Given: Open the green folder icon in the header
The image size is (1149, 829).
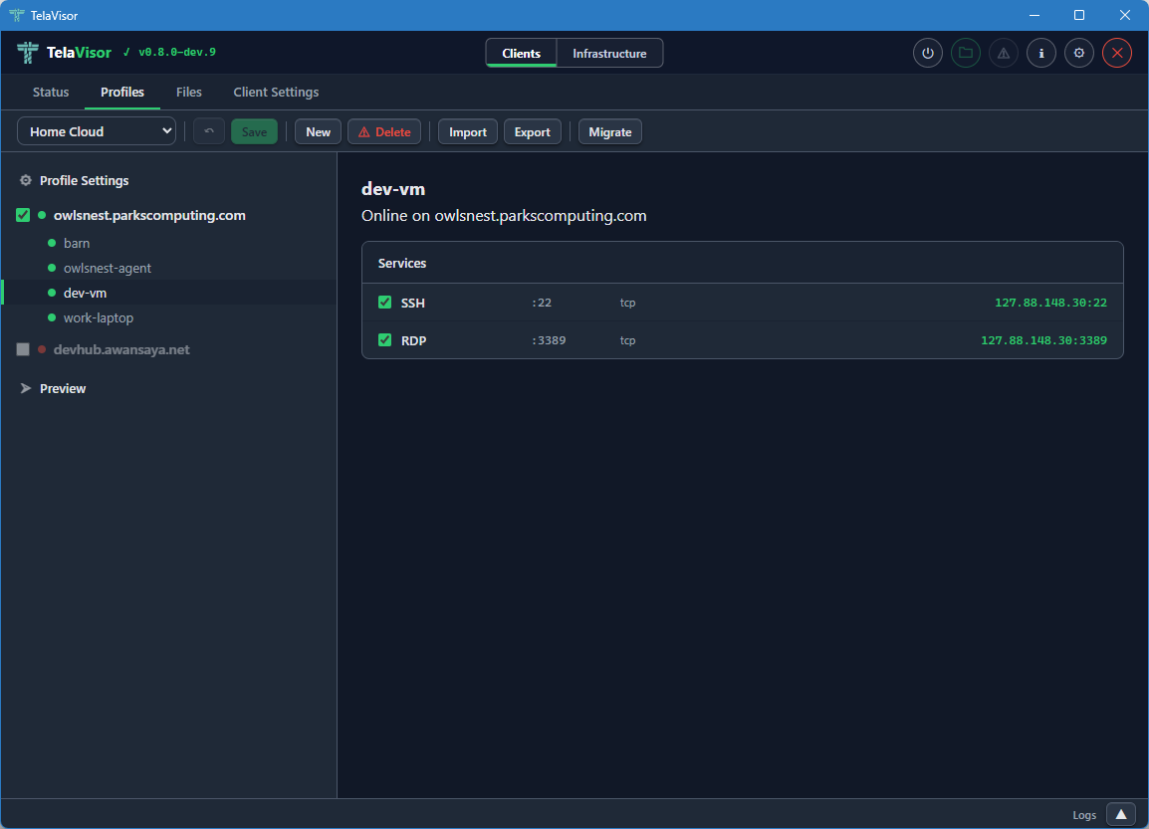Looking at the screenshot, I should coord(965,53).
